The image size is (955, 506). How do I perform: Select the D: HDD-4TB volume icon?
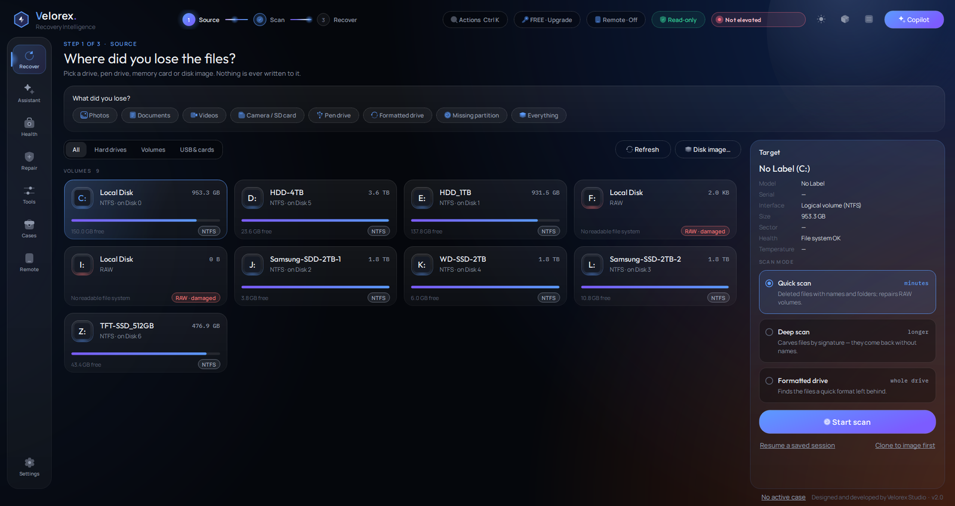[x=252, y=198]
